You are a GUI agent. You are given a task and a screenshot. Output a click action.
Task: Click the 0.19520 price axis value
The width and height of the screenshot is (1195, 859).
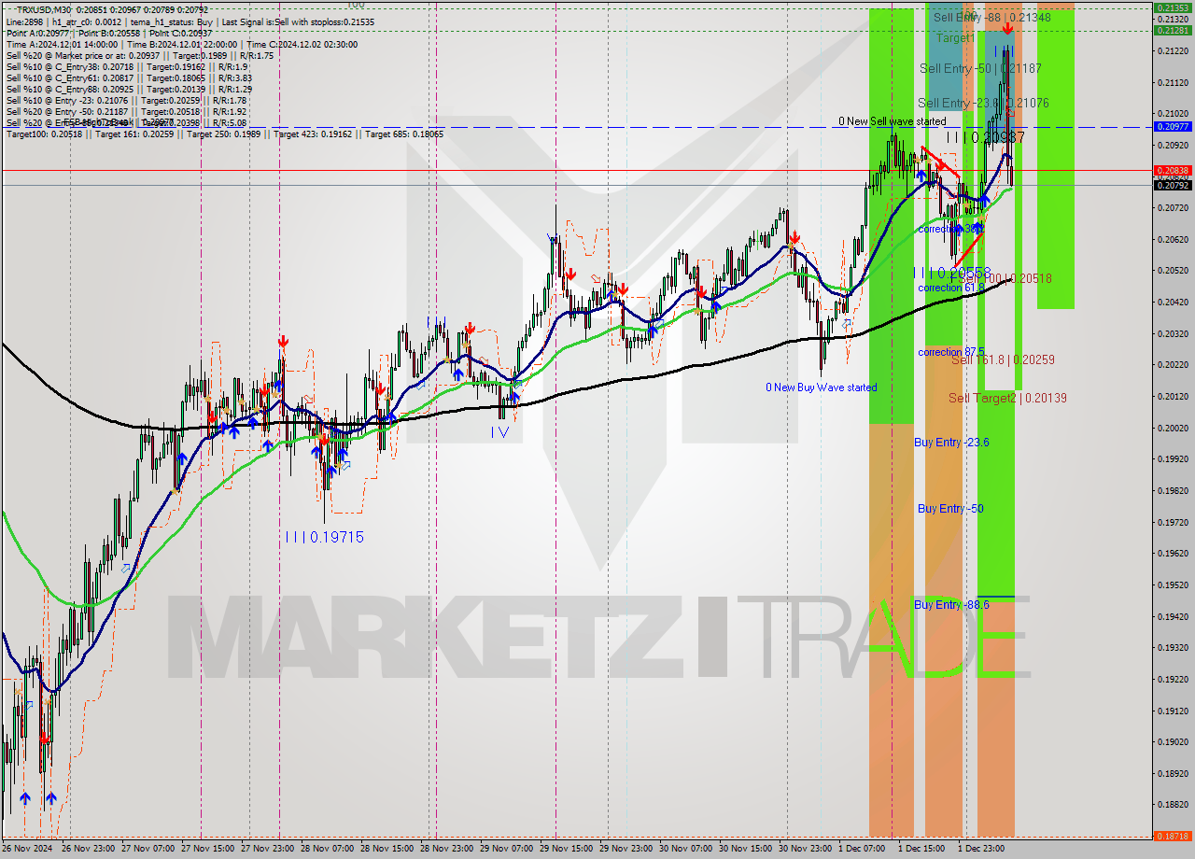[1174, 584]
